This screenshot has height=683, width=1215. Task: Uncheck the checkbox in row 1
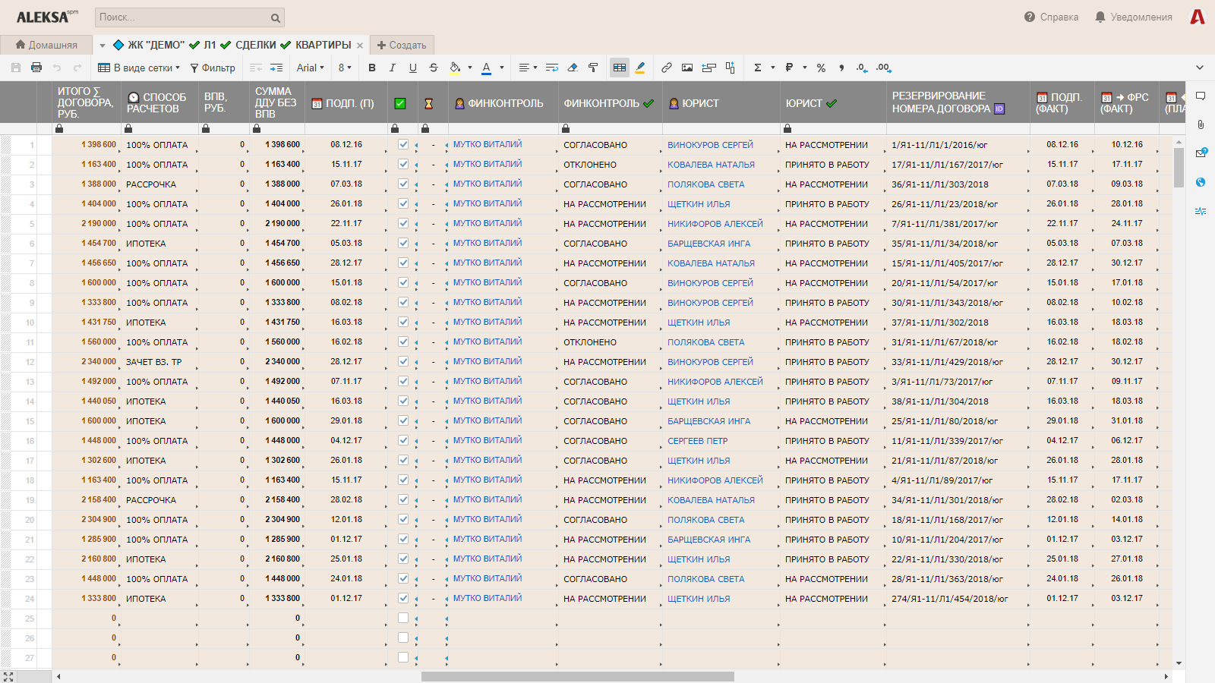pyautogui.click(x=403, y=144)
